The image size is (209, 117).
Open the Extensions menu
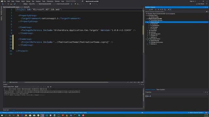pyautogui.click(x=50, y=1)
